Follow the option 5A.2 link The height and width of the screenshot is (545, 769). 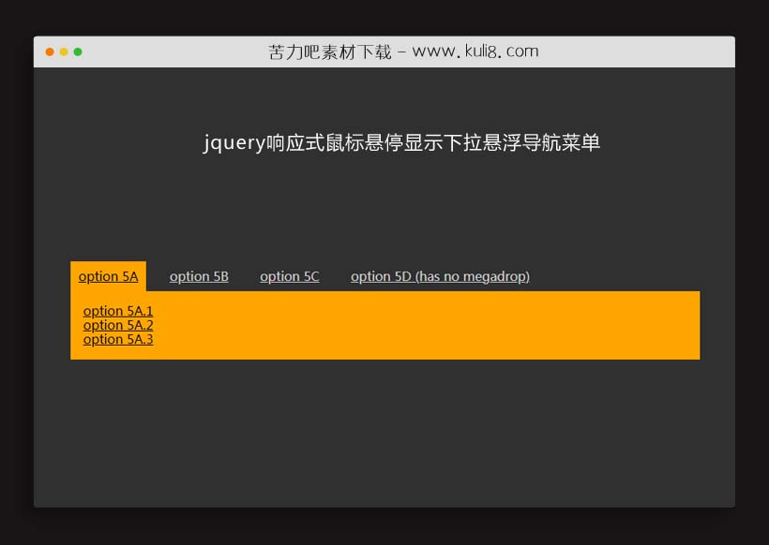click(118, 325)
